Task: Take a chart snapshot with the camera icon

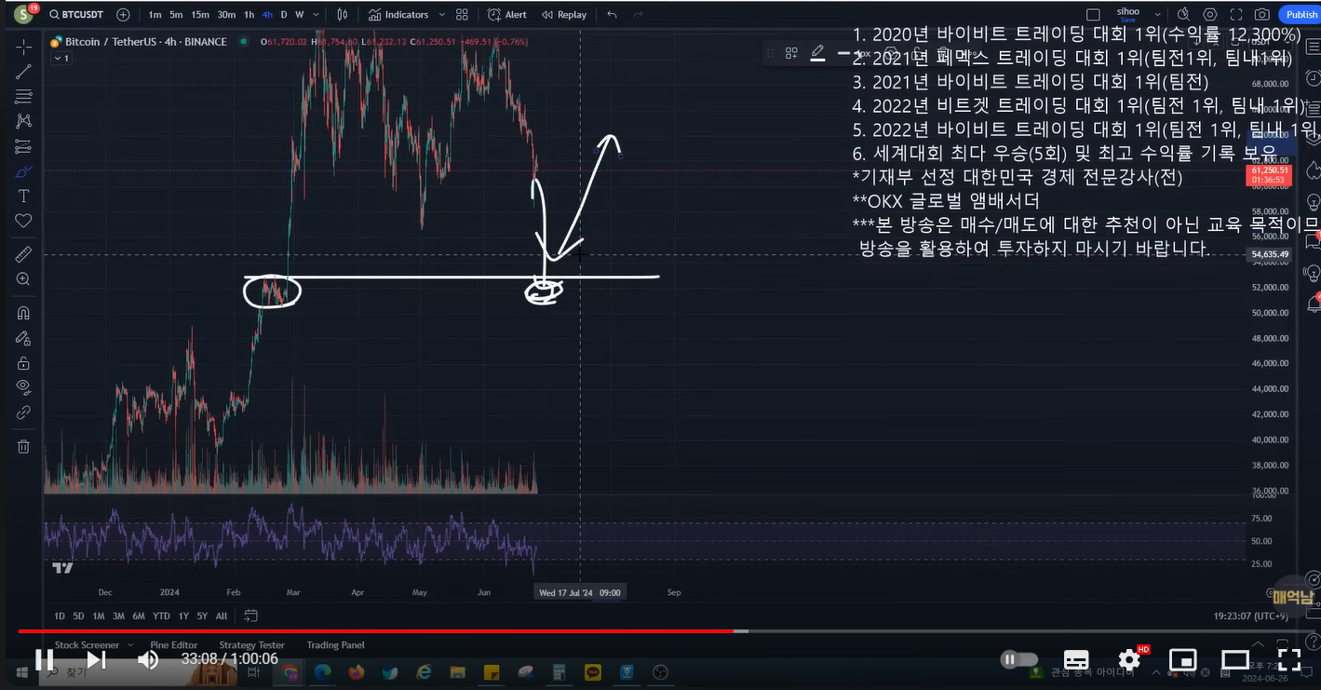Action: [x=1261, y=15]
